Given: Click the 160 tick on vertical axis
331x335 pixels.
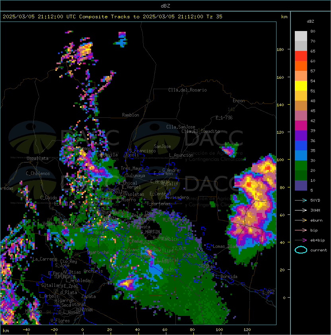Looking at the screenshot, I should [280, 77].
